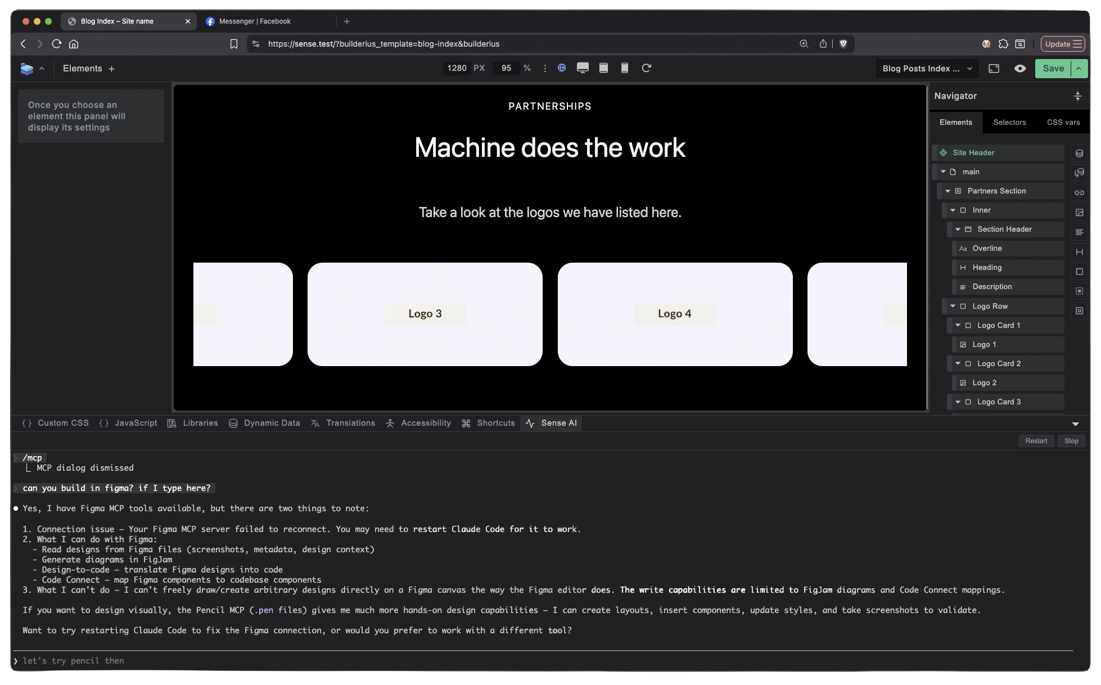Open the Dynamic Data panel

click(272, 423)
